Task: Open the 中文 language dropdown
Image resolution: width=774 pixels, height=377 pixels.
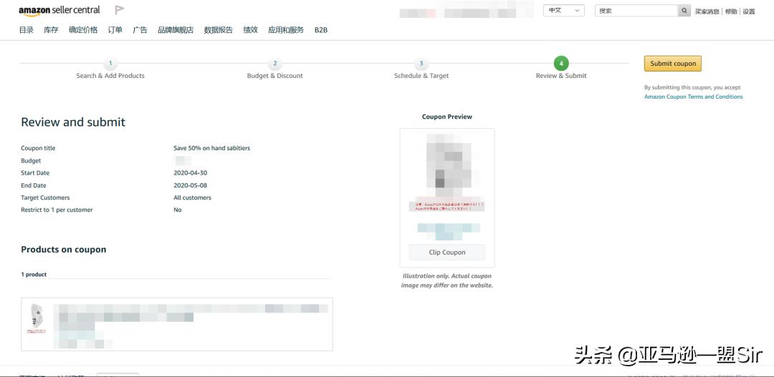Action: pos(564,10)
